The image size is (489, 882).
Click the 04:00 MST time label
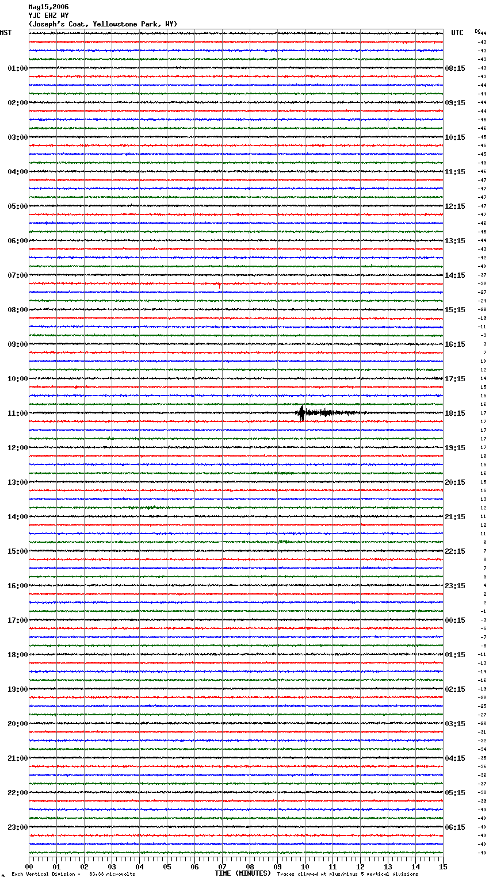[18, 172]
